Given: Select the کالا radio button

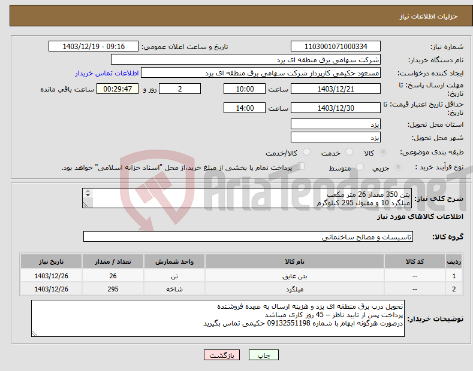Looking at the screenshot, I should tap(383, 152).
